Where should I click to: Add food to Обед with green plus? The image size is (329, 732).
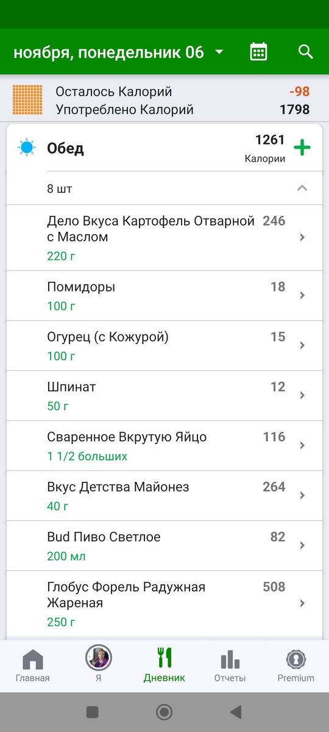302,148
